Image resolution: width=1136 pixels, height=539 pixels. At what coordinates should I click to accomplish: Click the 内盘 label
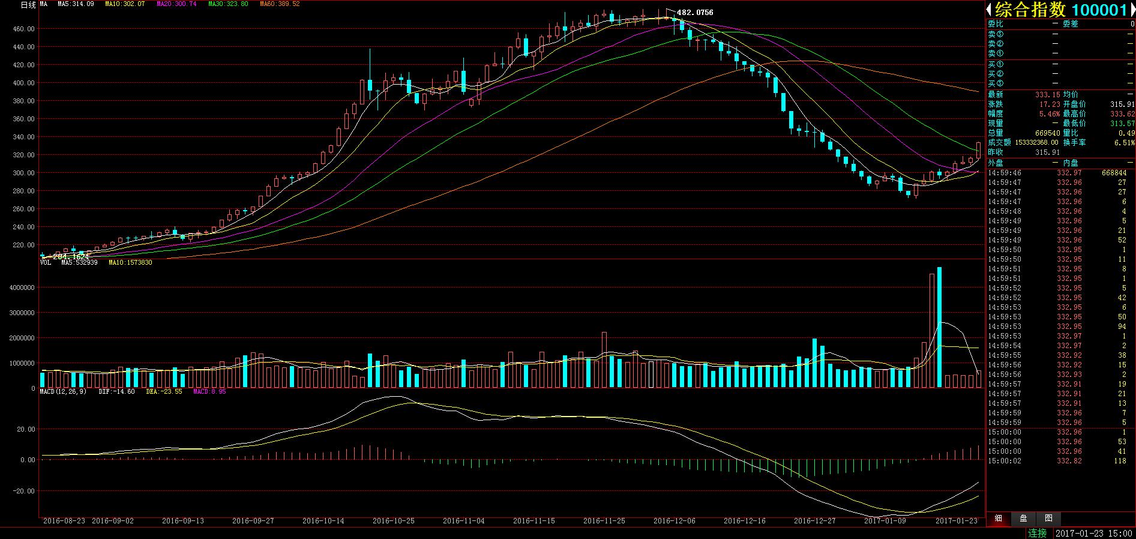[1071, 163]
